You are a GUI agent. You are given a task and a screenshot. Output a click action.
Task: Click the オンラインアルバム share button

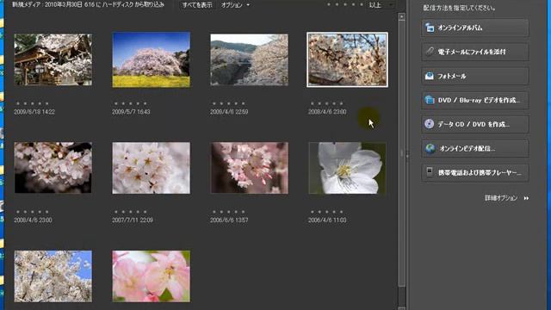475,28
